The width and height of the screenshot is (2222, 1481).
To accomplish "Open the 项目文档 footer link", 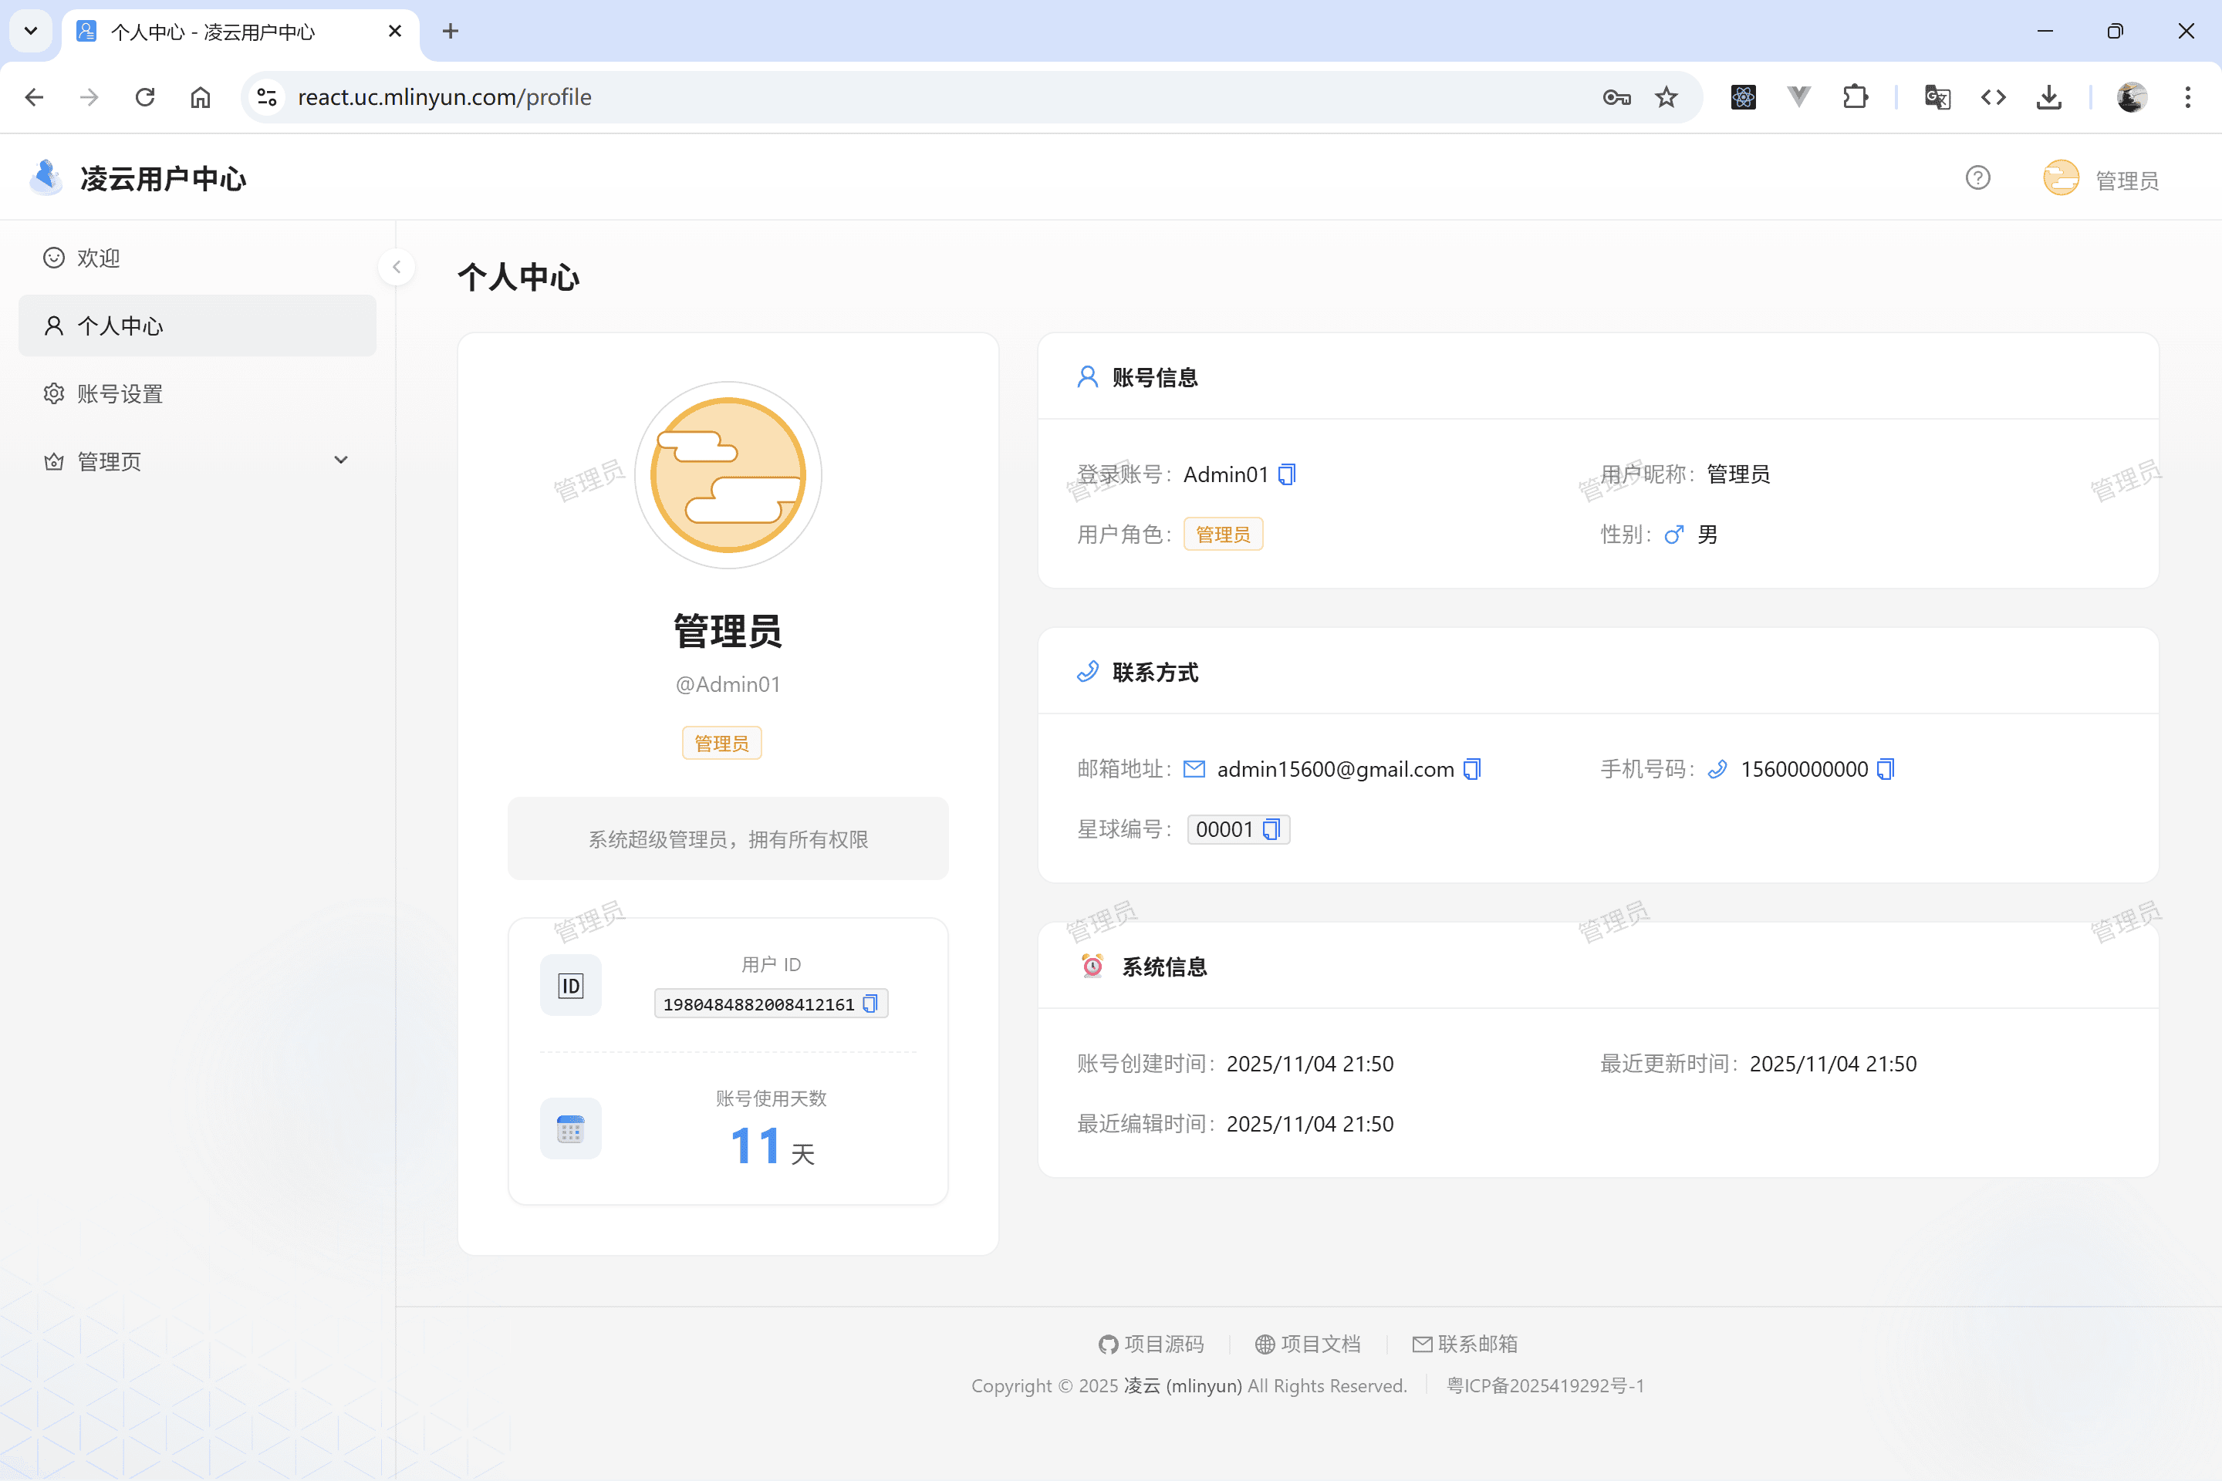I will point(1308,1344).
